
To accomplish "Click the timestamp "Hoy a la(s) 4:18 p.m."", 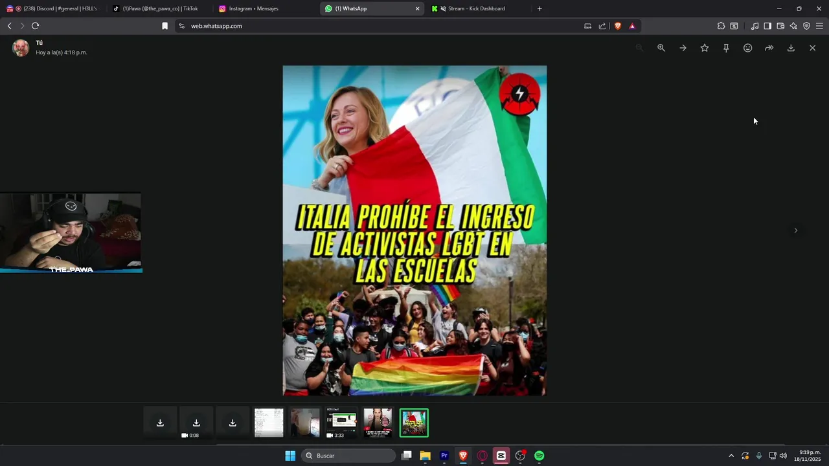I will (x=62, y=52).
